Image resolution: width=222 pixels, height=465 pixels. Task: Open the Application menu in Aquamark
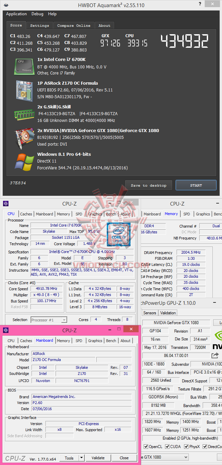16,14
